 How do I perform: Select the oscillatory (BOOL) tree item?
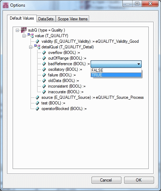(x=65, y=69)
